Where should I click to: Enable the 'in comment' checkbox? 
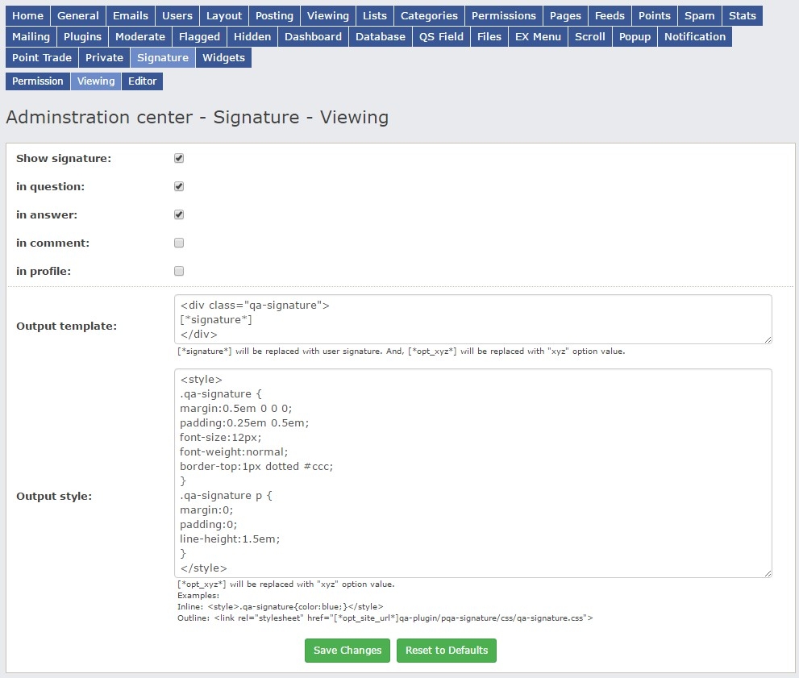click(x=179, y=243)
